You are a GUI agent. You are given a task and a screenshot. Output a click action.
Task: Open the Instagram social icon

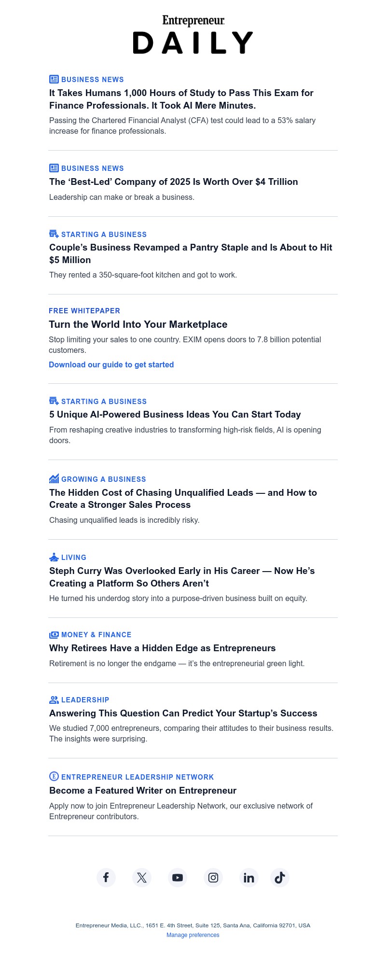[213, 877]
